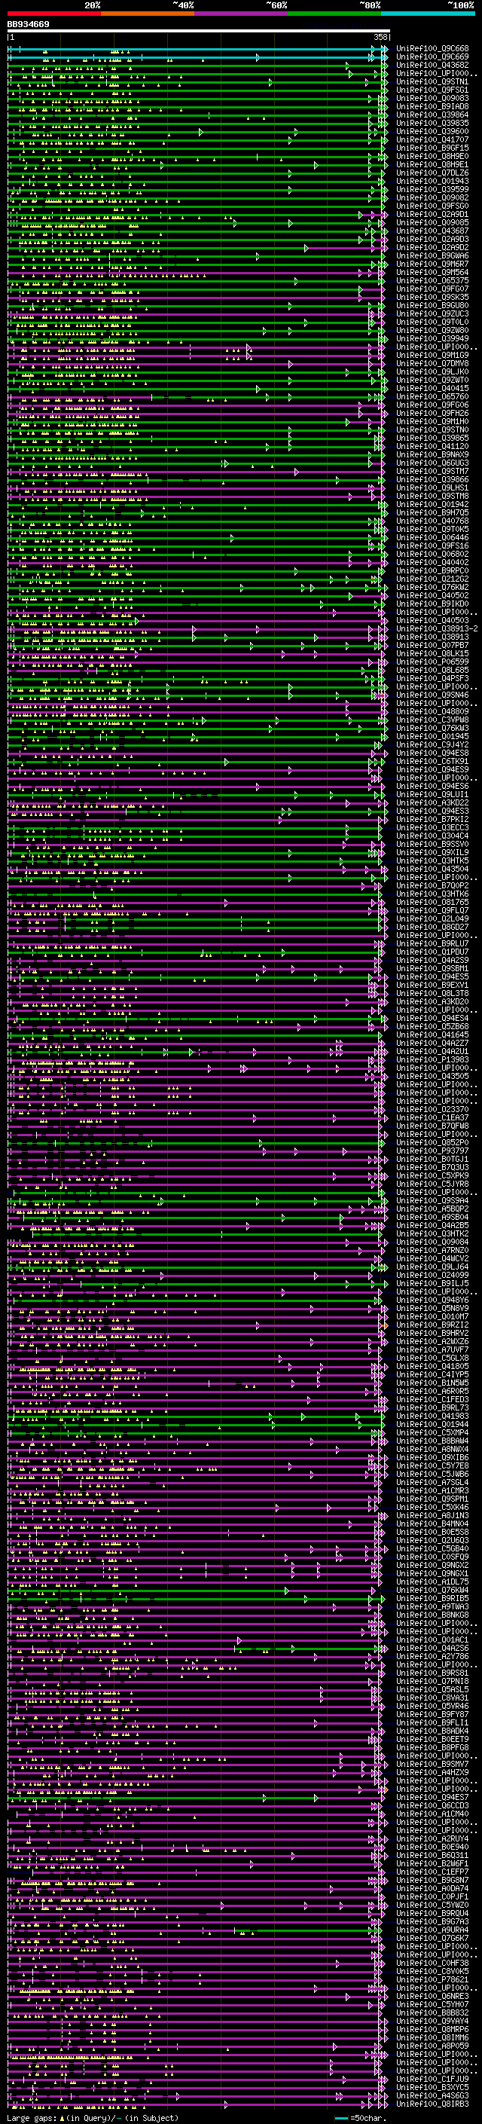Viewport: 482px width, 2124px height.
Task: Click the red 20% identity legend bar
Action: [53, 14]
